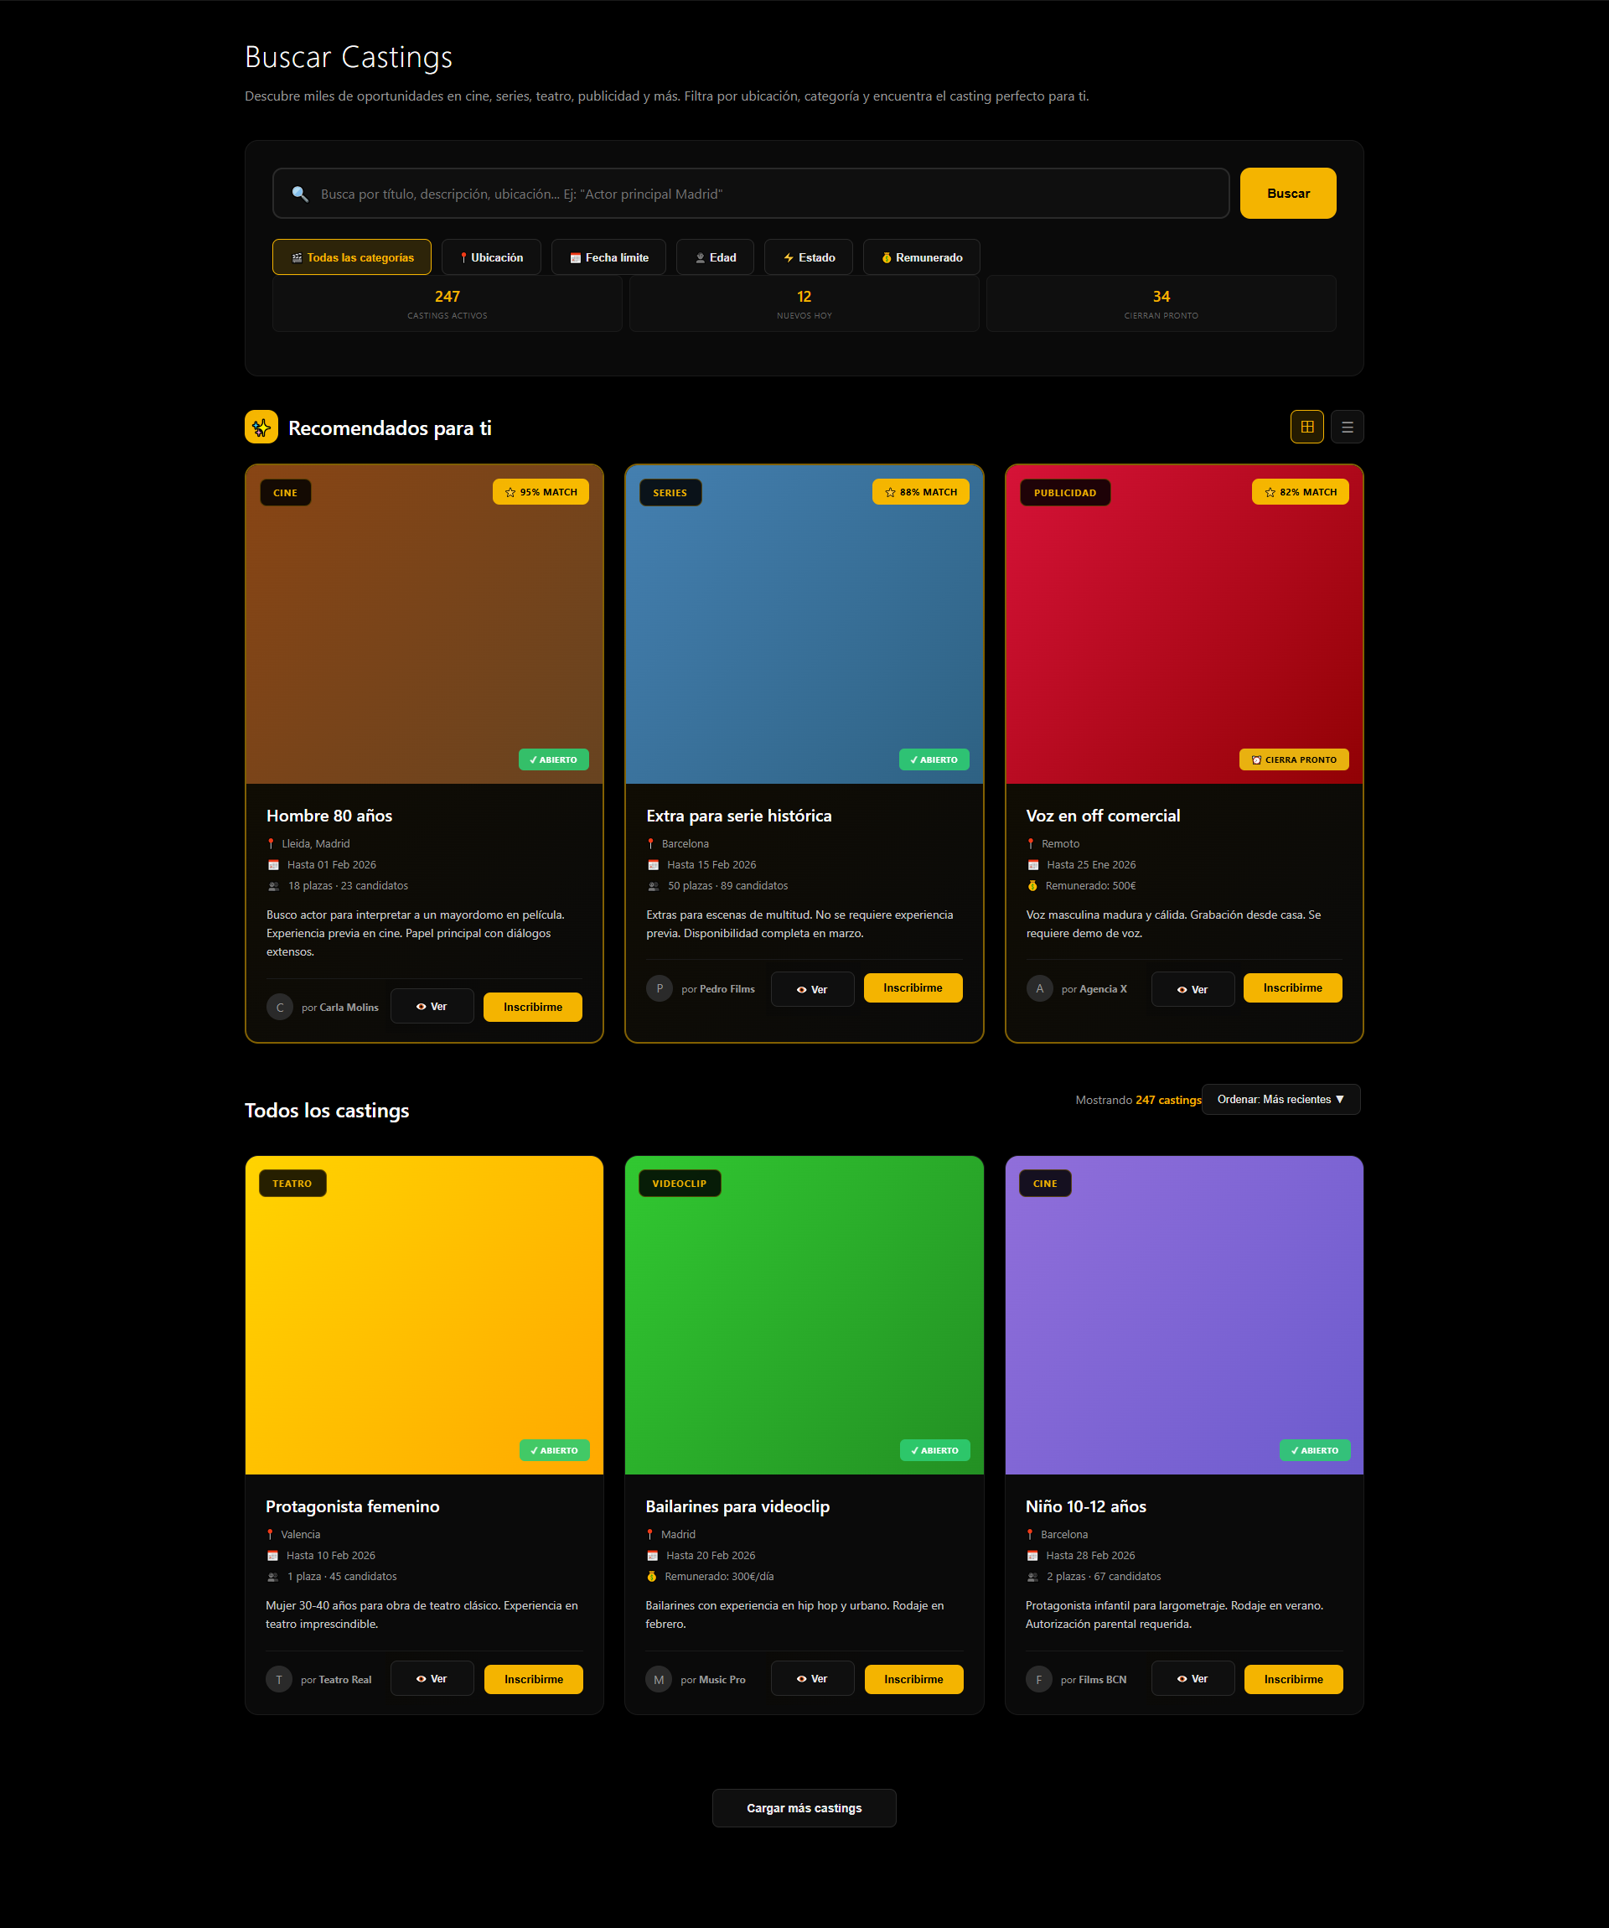Switch to list view layout
Image resolution: width=1609 pixels, height=1928 pixels.
1347,427
